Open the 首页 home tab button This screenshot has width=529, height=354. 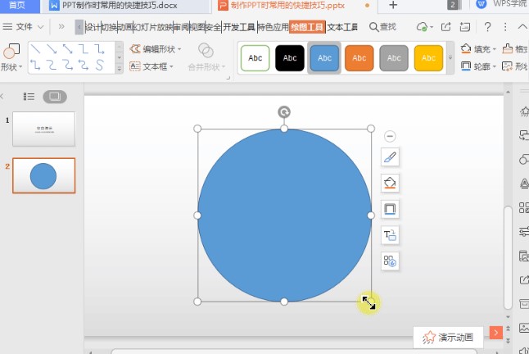click(17, 6)
